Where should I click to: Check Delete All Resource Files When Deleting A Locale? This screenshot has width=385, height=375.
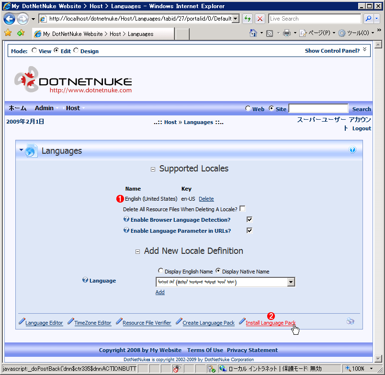coord(242,208)
